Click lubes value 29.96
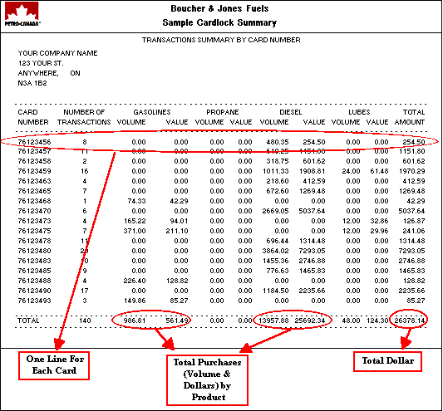Viewport: 443px width, 411px height. 379,231
